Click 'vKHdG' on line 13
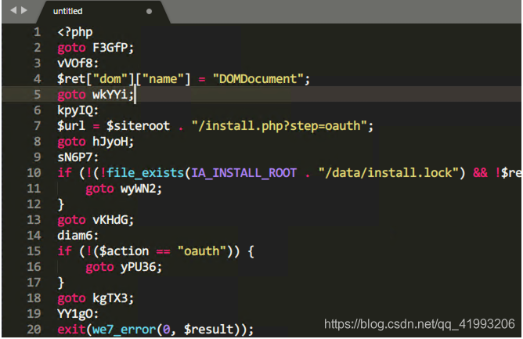The width and height of the screenshot is (523, 339). point(110,220)
